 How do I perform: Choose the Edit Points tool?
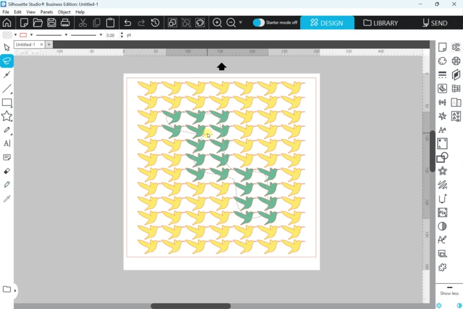[x=7, y=75]
